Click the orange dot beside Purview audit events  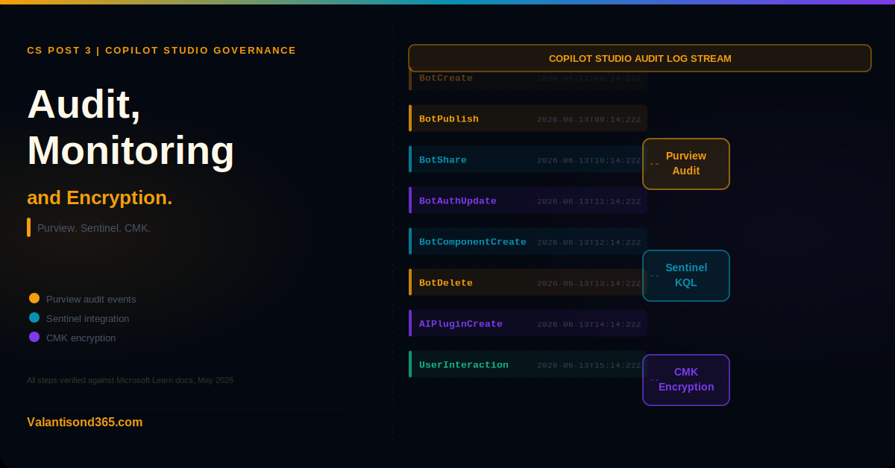[34, 298]
